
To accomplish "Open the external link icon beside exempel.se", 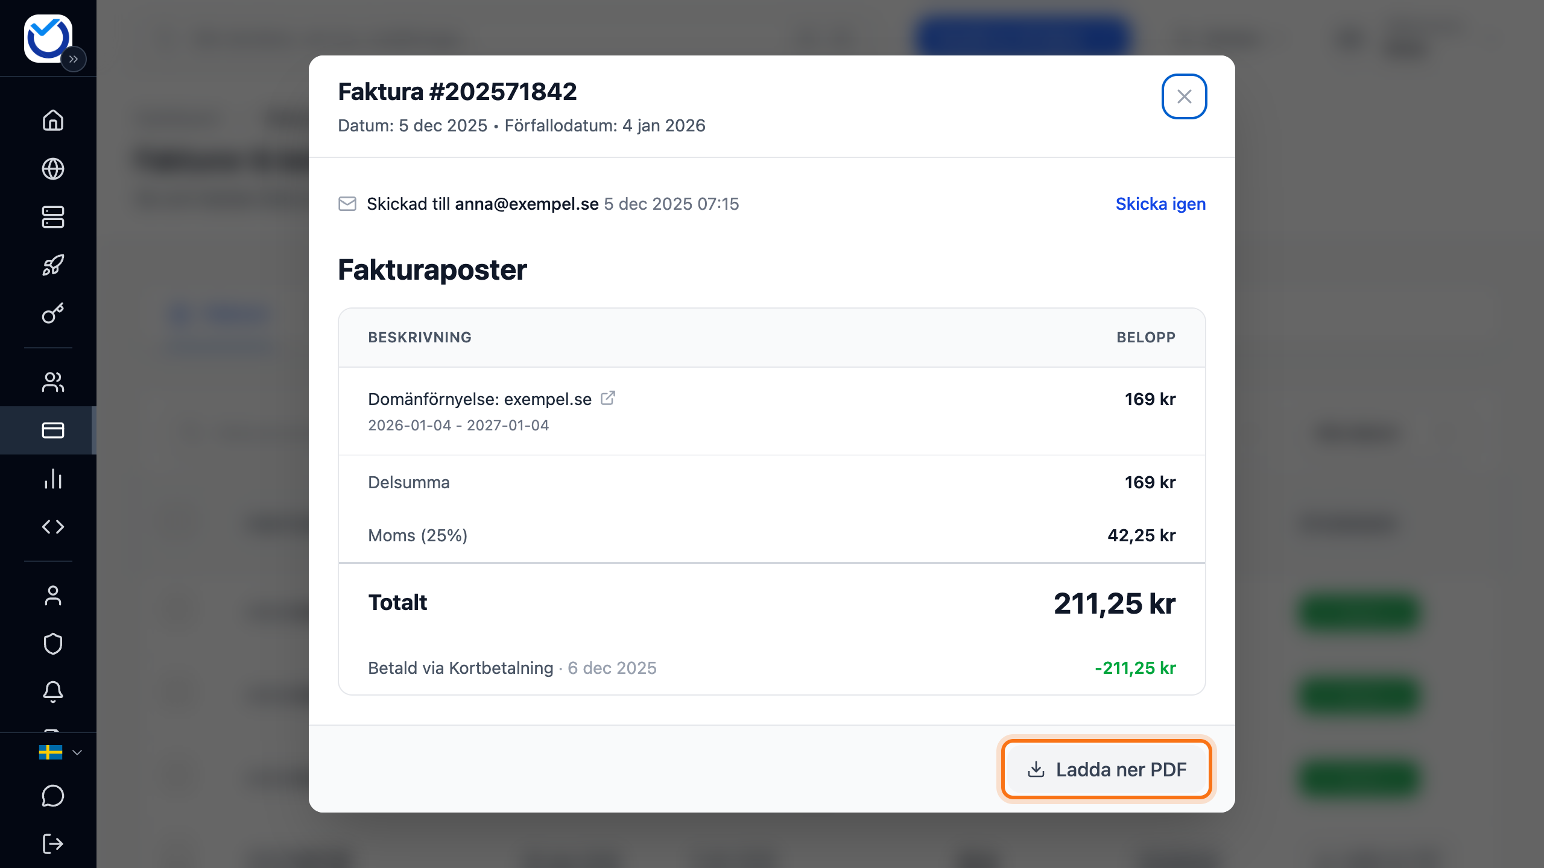I will point(608,398).
